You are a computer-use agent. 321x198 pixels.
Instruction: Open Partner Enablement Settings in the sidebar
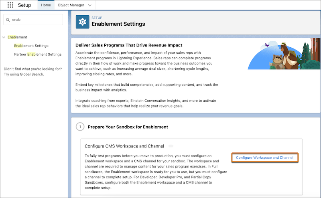pos(38,54)
